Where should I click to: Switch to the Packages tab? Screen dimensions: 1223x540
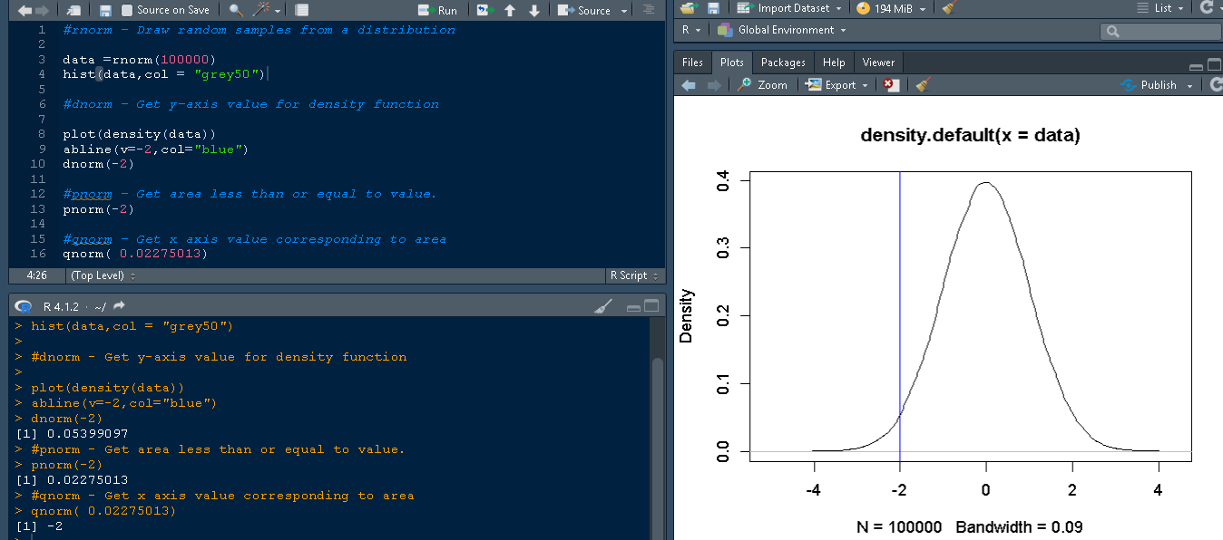click(x=782, y=63)
